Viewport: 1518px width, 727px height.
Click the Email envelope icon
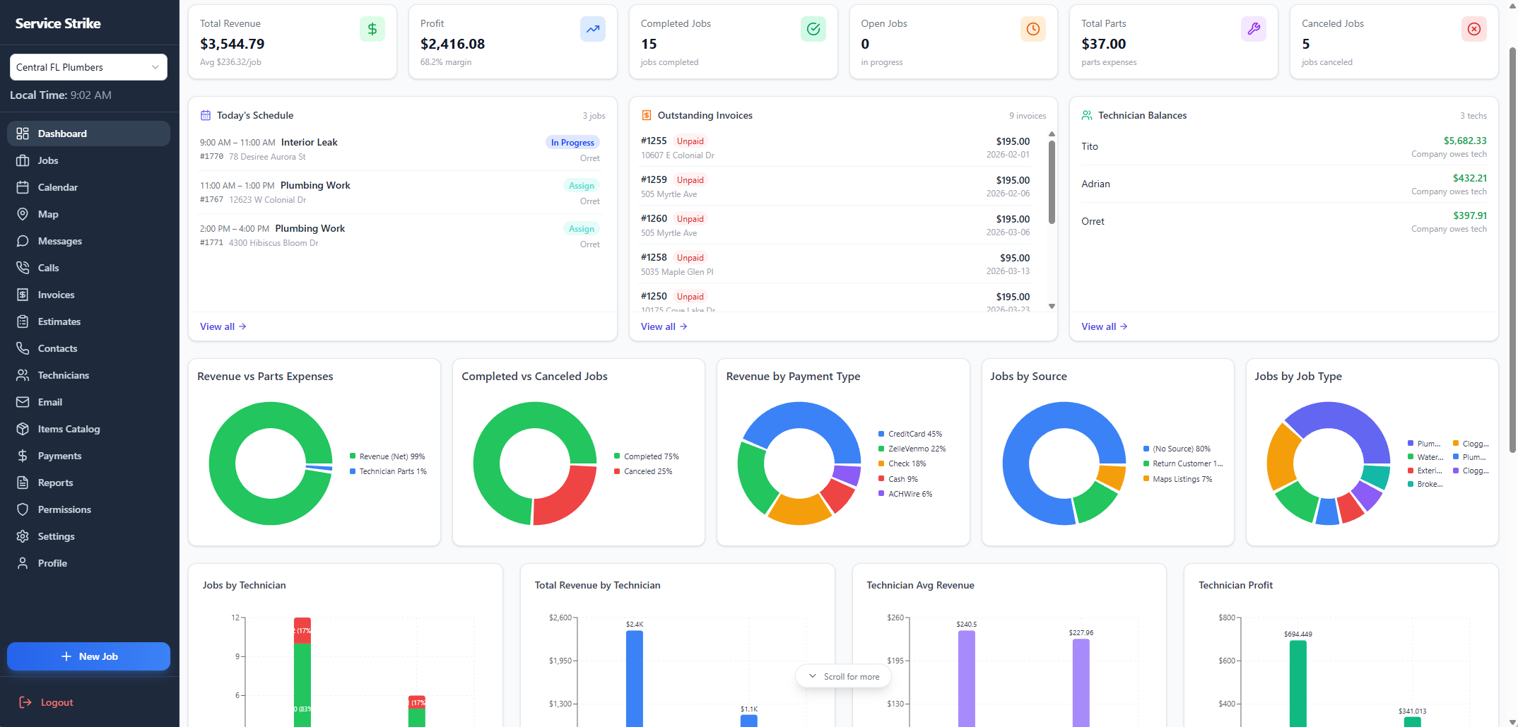(x=23, y=402)
